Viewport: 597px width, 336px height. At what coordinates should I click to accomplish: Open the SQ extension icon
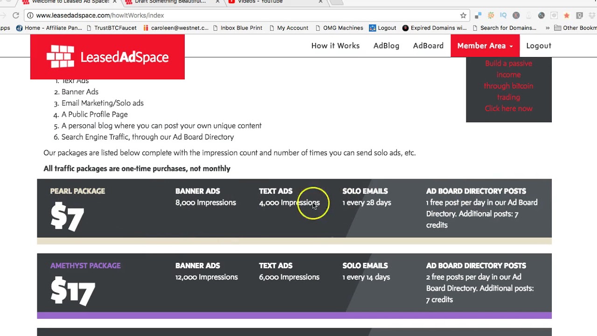point(491,15)
